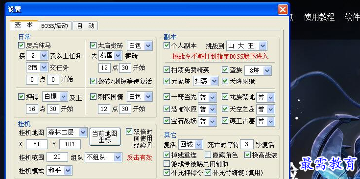
Task: Click 厉兵秣马 start hour field showing 0
Action: pyautogui.click(x=32, y=80)
